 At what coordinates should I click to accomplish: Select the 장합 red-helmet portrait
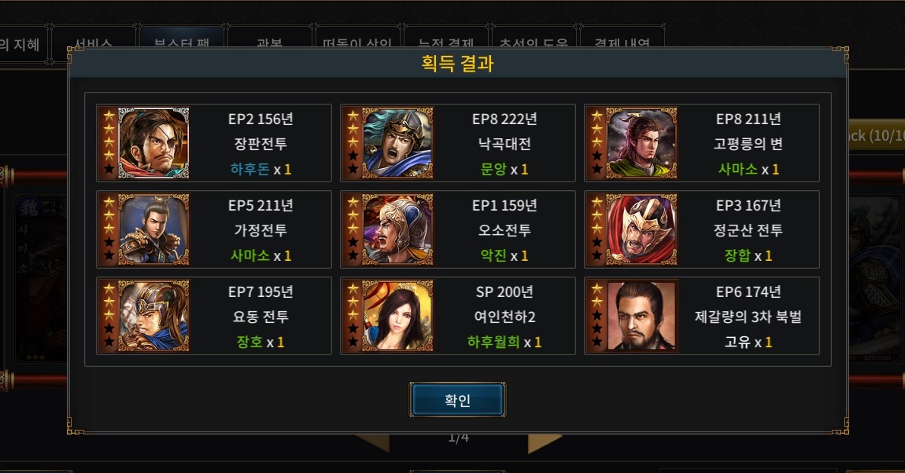(x=642, y=229)
